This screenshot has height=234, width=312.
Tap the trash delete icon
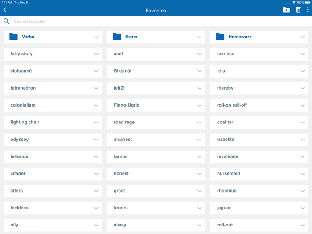[x=298, y=10]
